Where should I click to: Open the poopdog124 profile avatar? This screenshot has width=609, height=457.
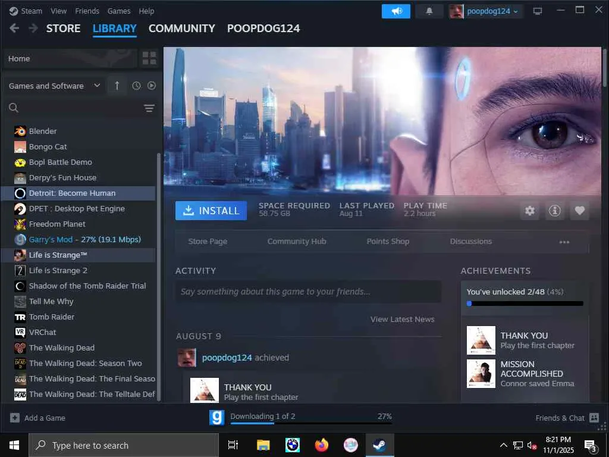click(x=456, y=11)
